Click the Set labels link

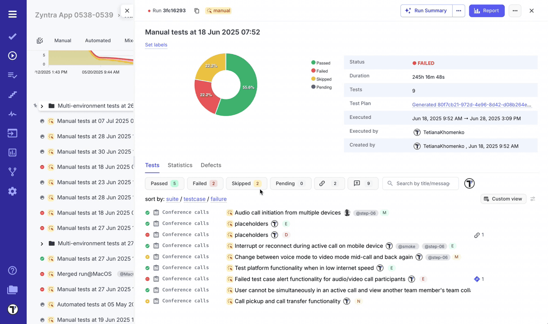(x=156, y=45)
